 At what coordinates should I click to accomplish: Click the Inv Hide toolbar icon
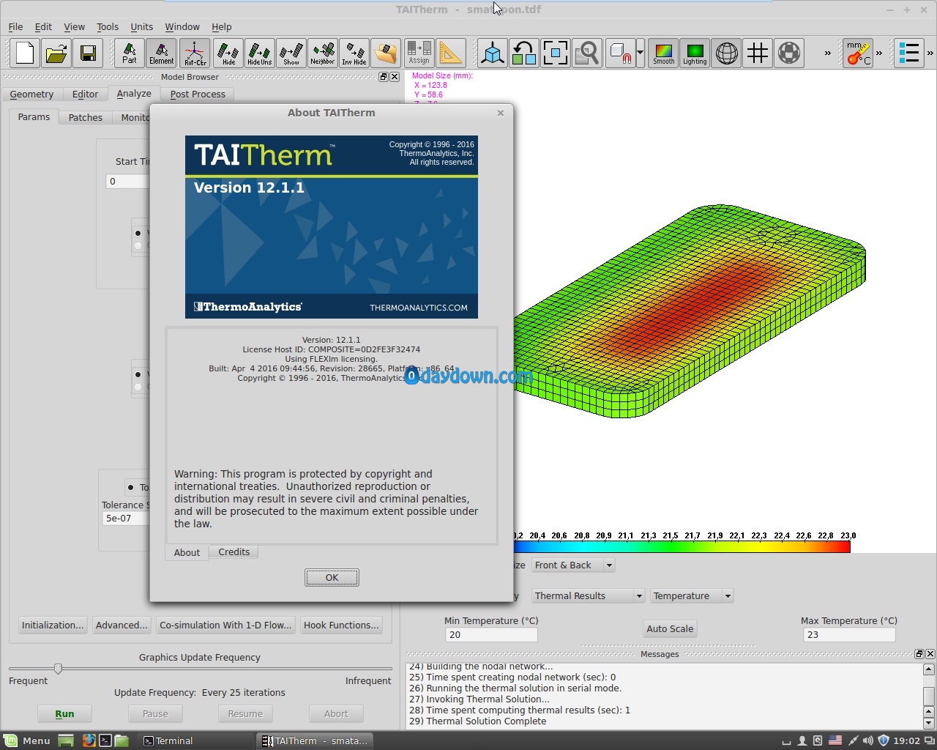point(354,53)
